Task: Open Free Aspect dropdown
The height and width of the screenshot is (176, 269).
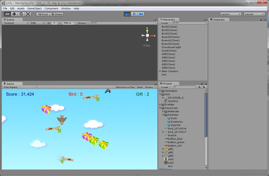Action: point(20,87)
